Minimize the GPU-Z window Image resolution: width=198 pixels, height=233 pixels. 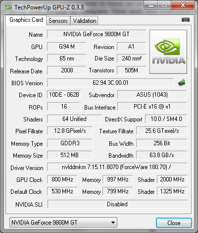151,5
